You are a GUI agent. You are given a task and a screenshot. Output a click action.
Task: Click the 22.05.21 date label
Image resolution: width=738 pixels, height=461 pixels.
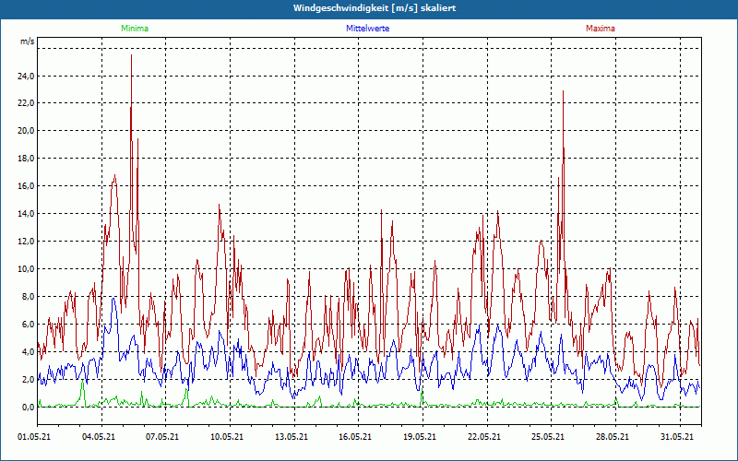click(x=483, y=437)
